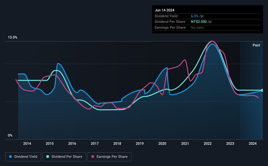Click the 6.5% dividend yield value
The image size is (268, 166).
click(195, 16)
